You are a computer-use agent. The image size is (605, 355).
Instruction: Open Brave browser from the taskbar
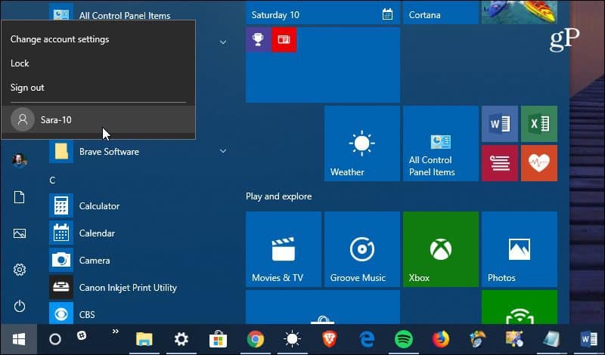tap(329, 339)
